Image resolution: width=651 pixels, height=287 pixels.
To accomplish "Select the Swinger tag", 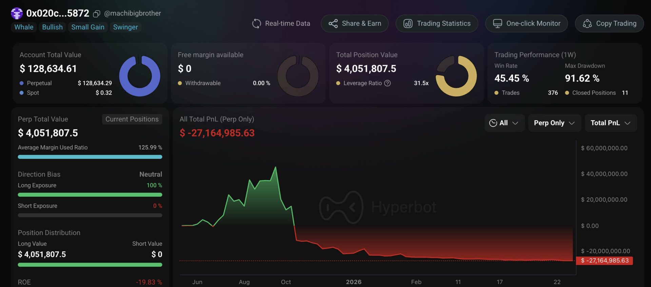I will point(125,27).
